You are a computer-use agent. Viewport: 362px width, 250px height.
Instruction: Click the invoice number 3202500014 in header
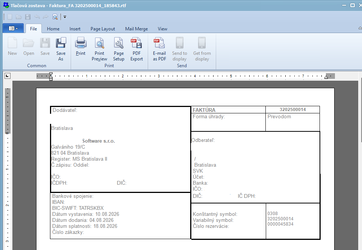293,110
